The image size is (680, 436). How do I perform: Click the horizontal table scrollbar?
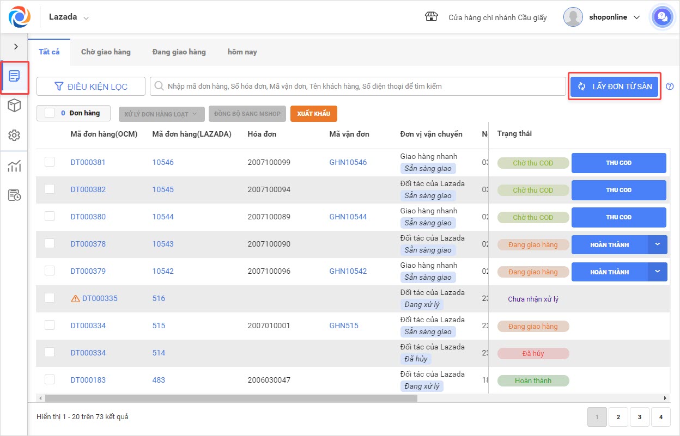click(x=231, y=398)
